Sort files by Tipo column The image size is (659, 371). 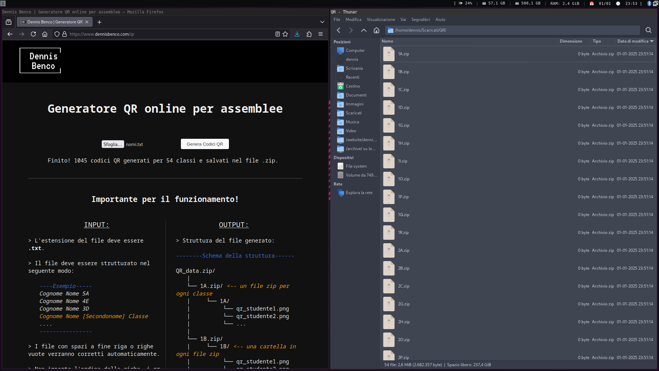tap(603, 41)
